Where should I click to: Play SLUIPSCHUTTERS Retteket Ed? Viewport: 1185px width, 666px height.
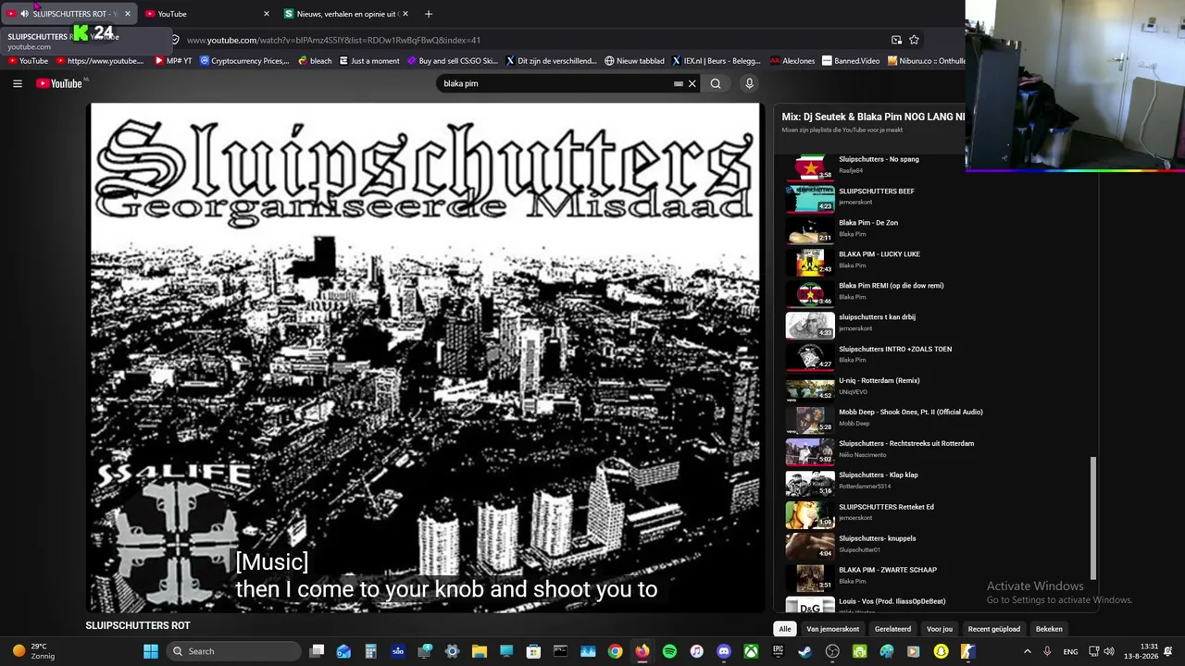pos(935,513)
